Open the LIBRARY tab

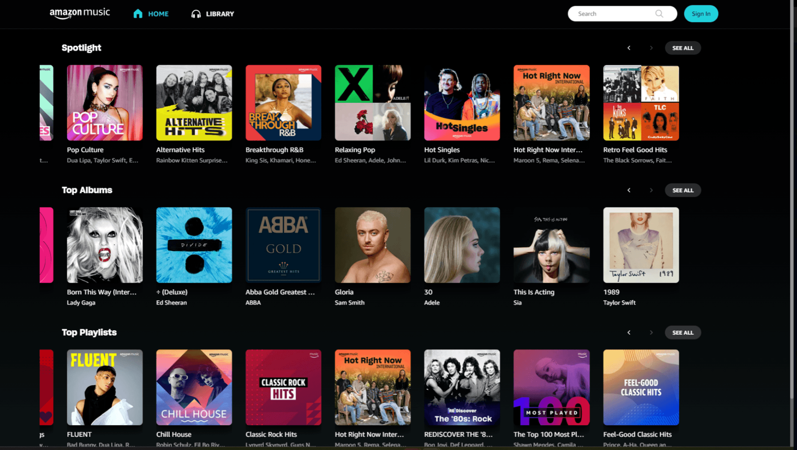tap(212, 14)
